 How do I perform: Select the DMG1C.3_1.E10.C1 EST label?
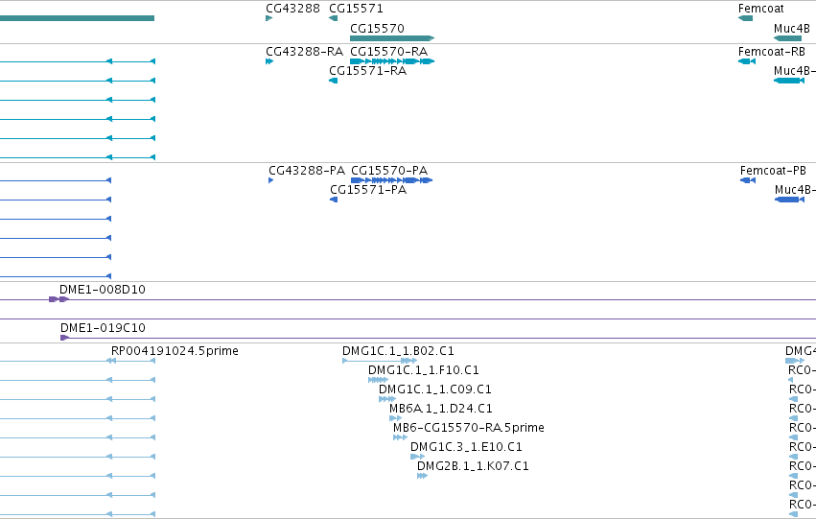pos(466,447)
